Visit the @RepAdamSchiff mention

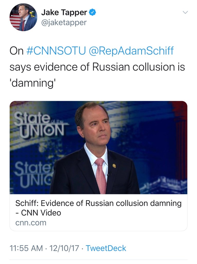(131, 51)
